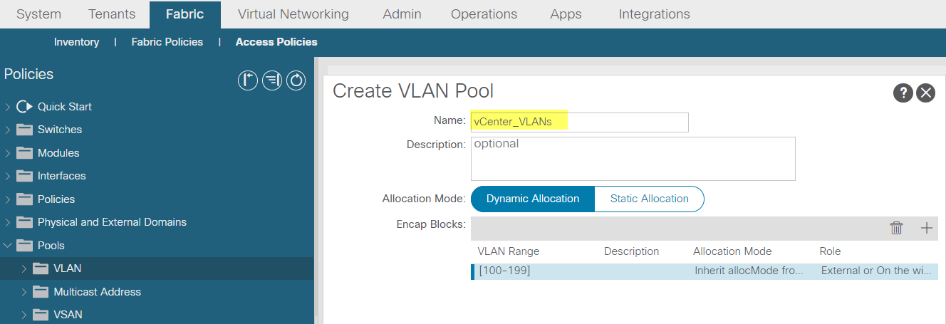
Task: Select the Physical and External Domains label
Action: (112, 222)
